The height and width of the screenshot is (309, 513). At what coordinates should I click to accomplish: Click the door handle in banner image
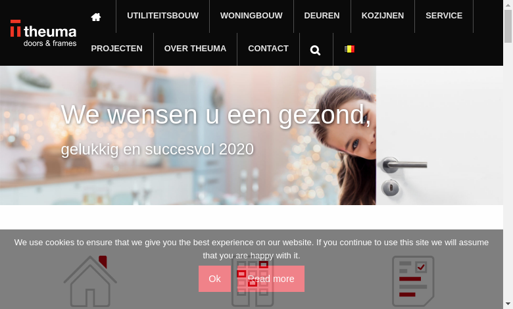pos(404,165)
